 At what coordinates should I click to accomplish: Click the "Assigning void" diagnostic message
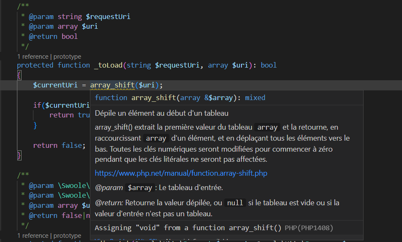tap(188, 228)
